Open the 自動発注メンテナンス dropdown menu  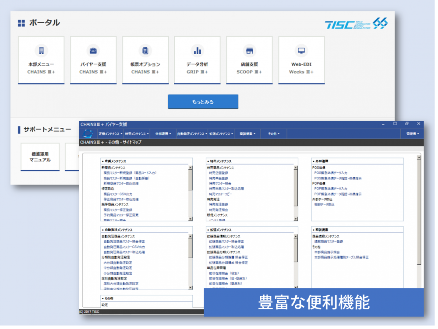tap(192, 134)
